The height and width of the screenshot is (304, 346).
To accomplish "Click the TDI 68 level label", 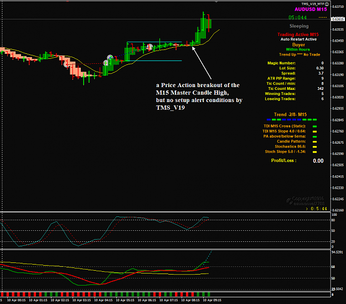I will [333, 267].
